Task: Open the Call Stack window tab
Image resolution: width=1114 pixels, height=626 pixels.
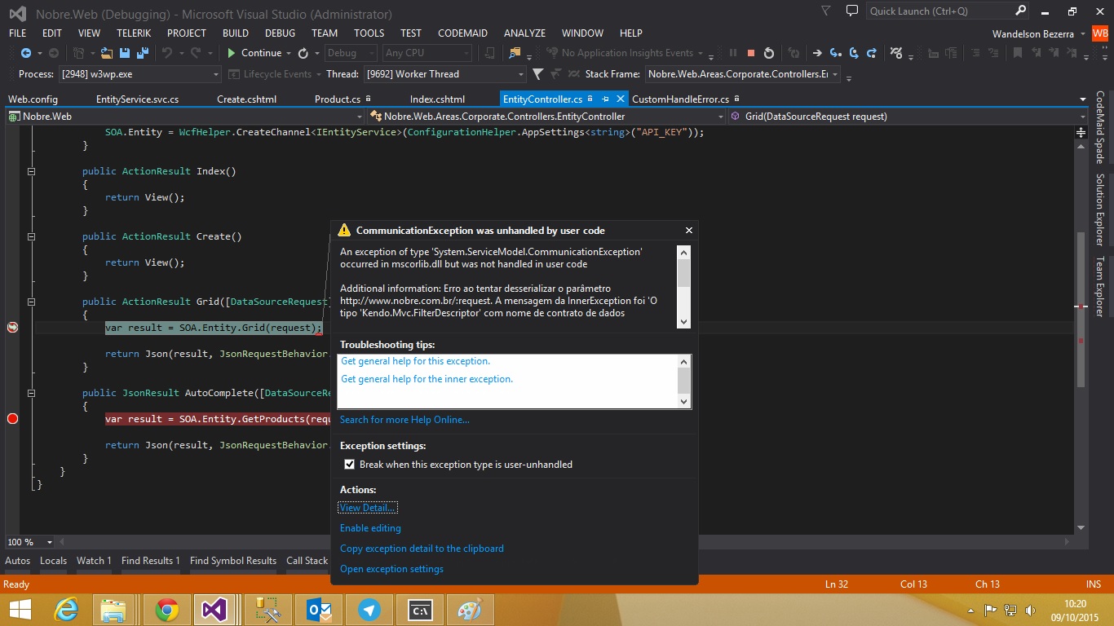Action: tap(307, 561)
